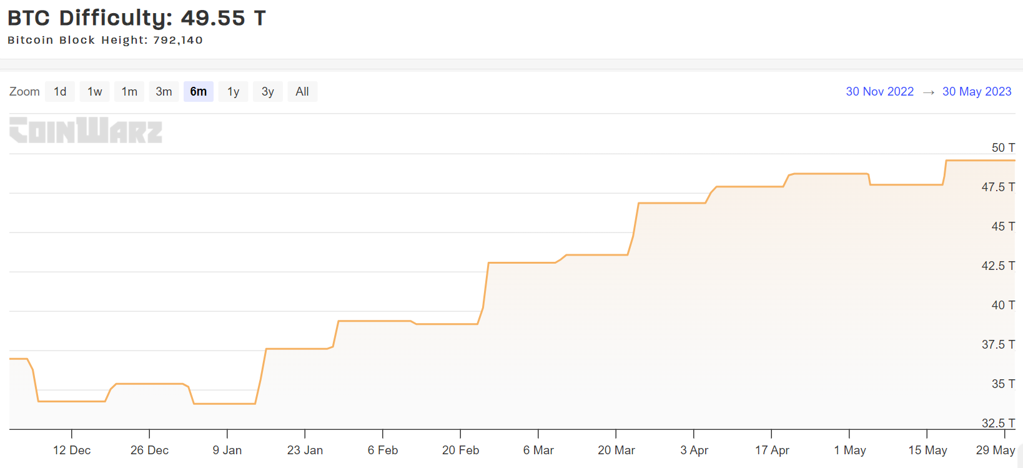Click the 3 Apr axis label
The height and width of the screenshot is (468, 1023).
694,450
